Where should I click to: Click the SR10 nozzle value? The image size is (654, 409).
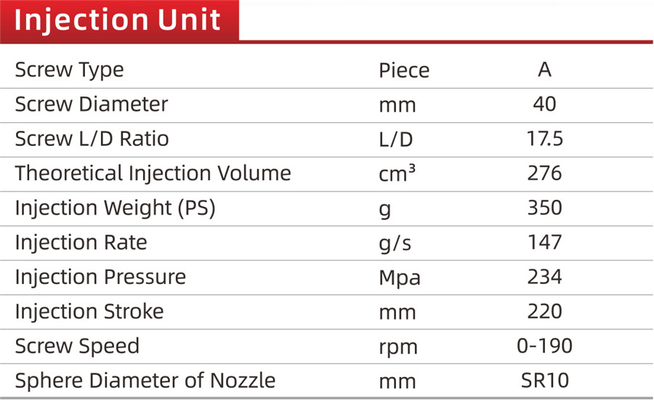tap(545, 381)
